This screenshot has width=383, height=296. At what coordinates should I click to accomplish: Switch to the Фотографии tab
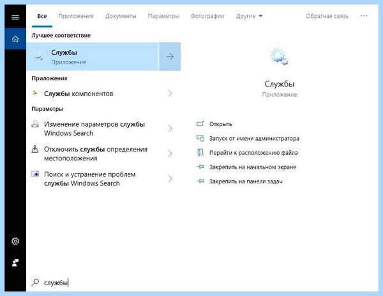click(x=207, y=16)
